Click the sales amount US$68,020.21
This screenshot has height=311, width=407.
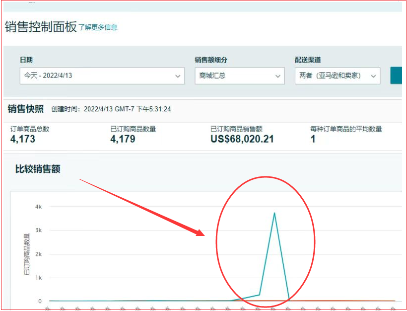coord(242,139)
